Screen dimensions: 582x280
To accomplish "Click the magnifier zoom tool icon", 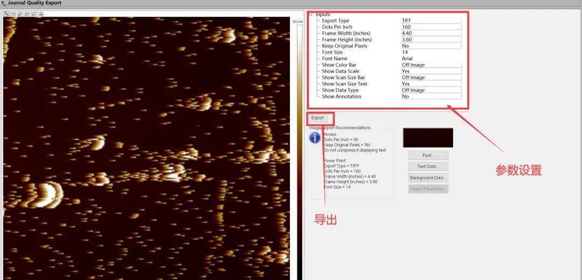I will 20,13.
